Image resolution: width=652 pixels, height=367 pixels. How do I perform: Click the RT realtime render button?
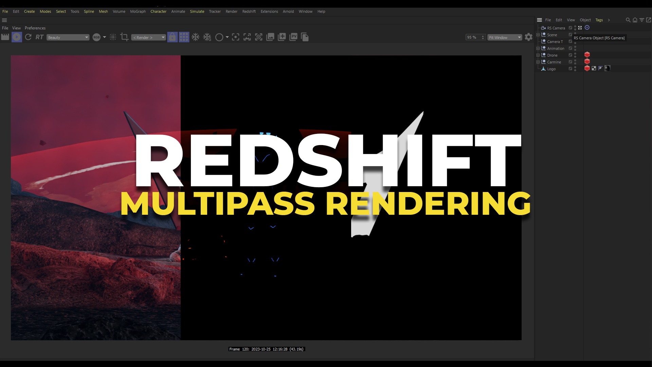[x=39, y=37]
